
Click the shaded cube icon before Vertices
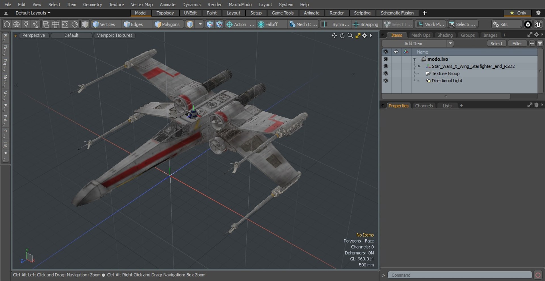coord(85,24)
